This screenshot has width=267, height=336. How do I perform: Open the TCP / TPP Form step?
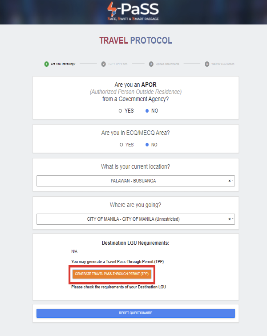point(117,64)
